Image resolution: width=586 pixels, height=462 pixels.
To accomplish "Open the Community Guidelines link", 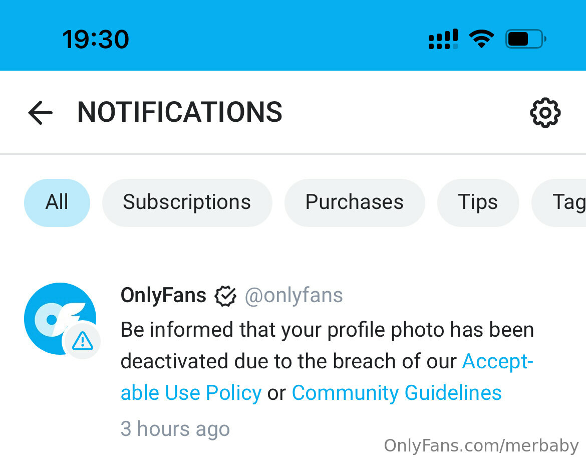I will (x=397, y=393).
